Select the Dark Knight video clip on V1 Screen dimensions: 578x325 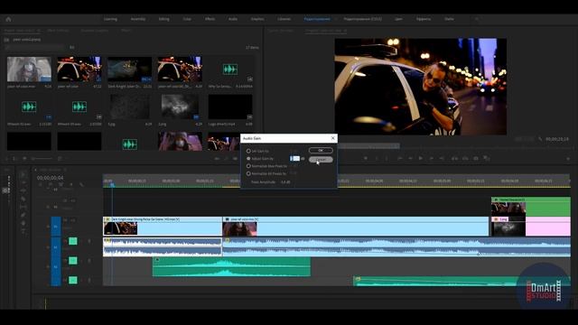tap(163, 227)
